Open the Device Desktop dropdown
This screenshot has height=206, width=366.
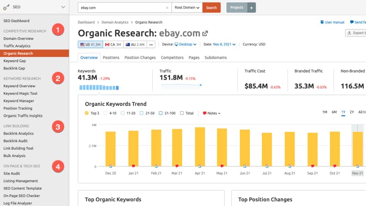pyautogui.click(x=185, y=44)
